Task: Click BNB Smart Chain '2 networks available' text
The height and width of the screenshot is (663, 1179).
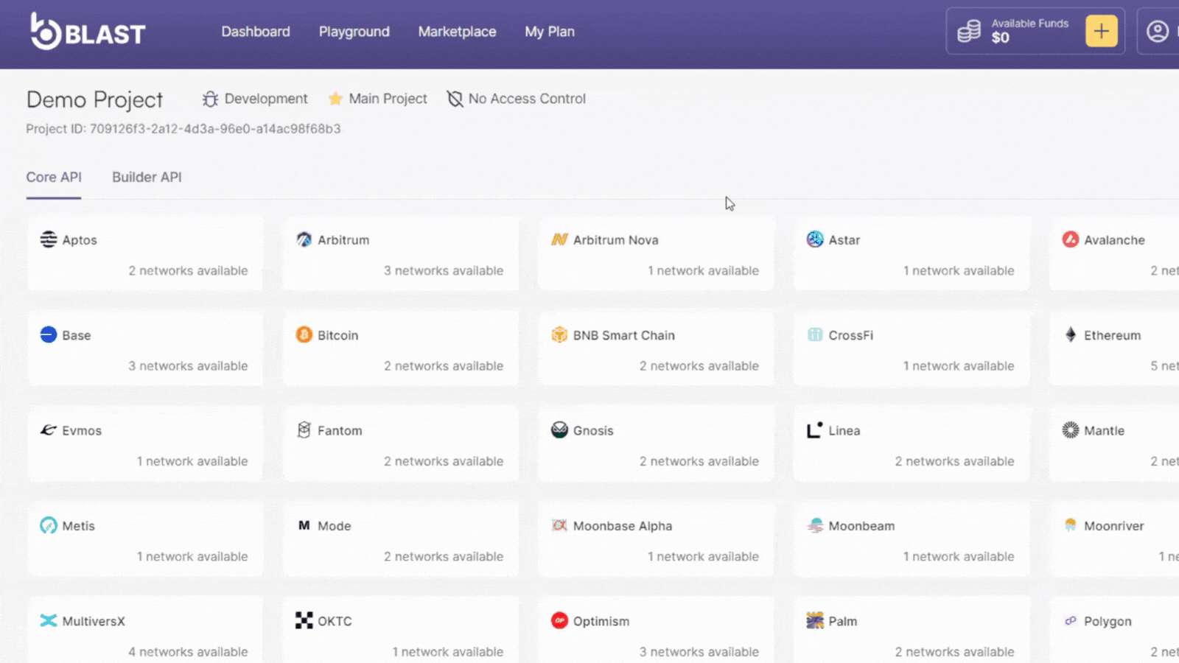Action: [x=699, y=365]
